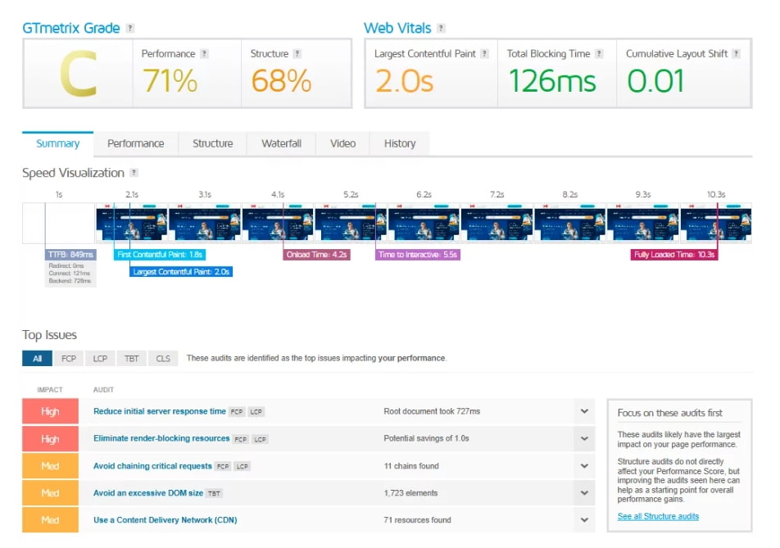
Task: Expand Reduce initial server response time row
Action: 584,411
